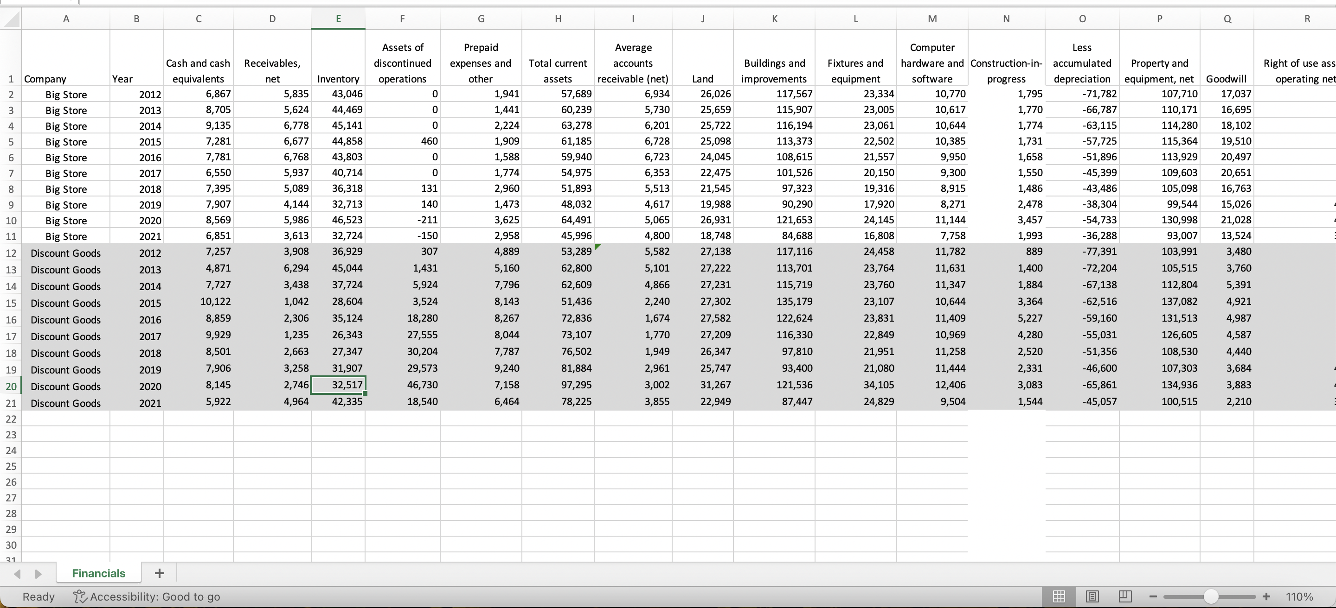1336x608 pixels.
Task: Select cell with value 46,730
Action: 403,385
